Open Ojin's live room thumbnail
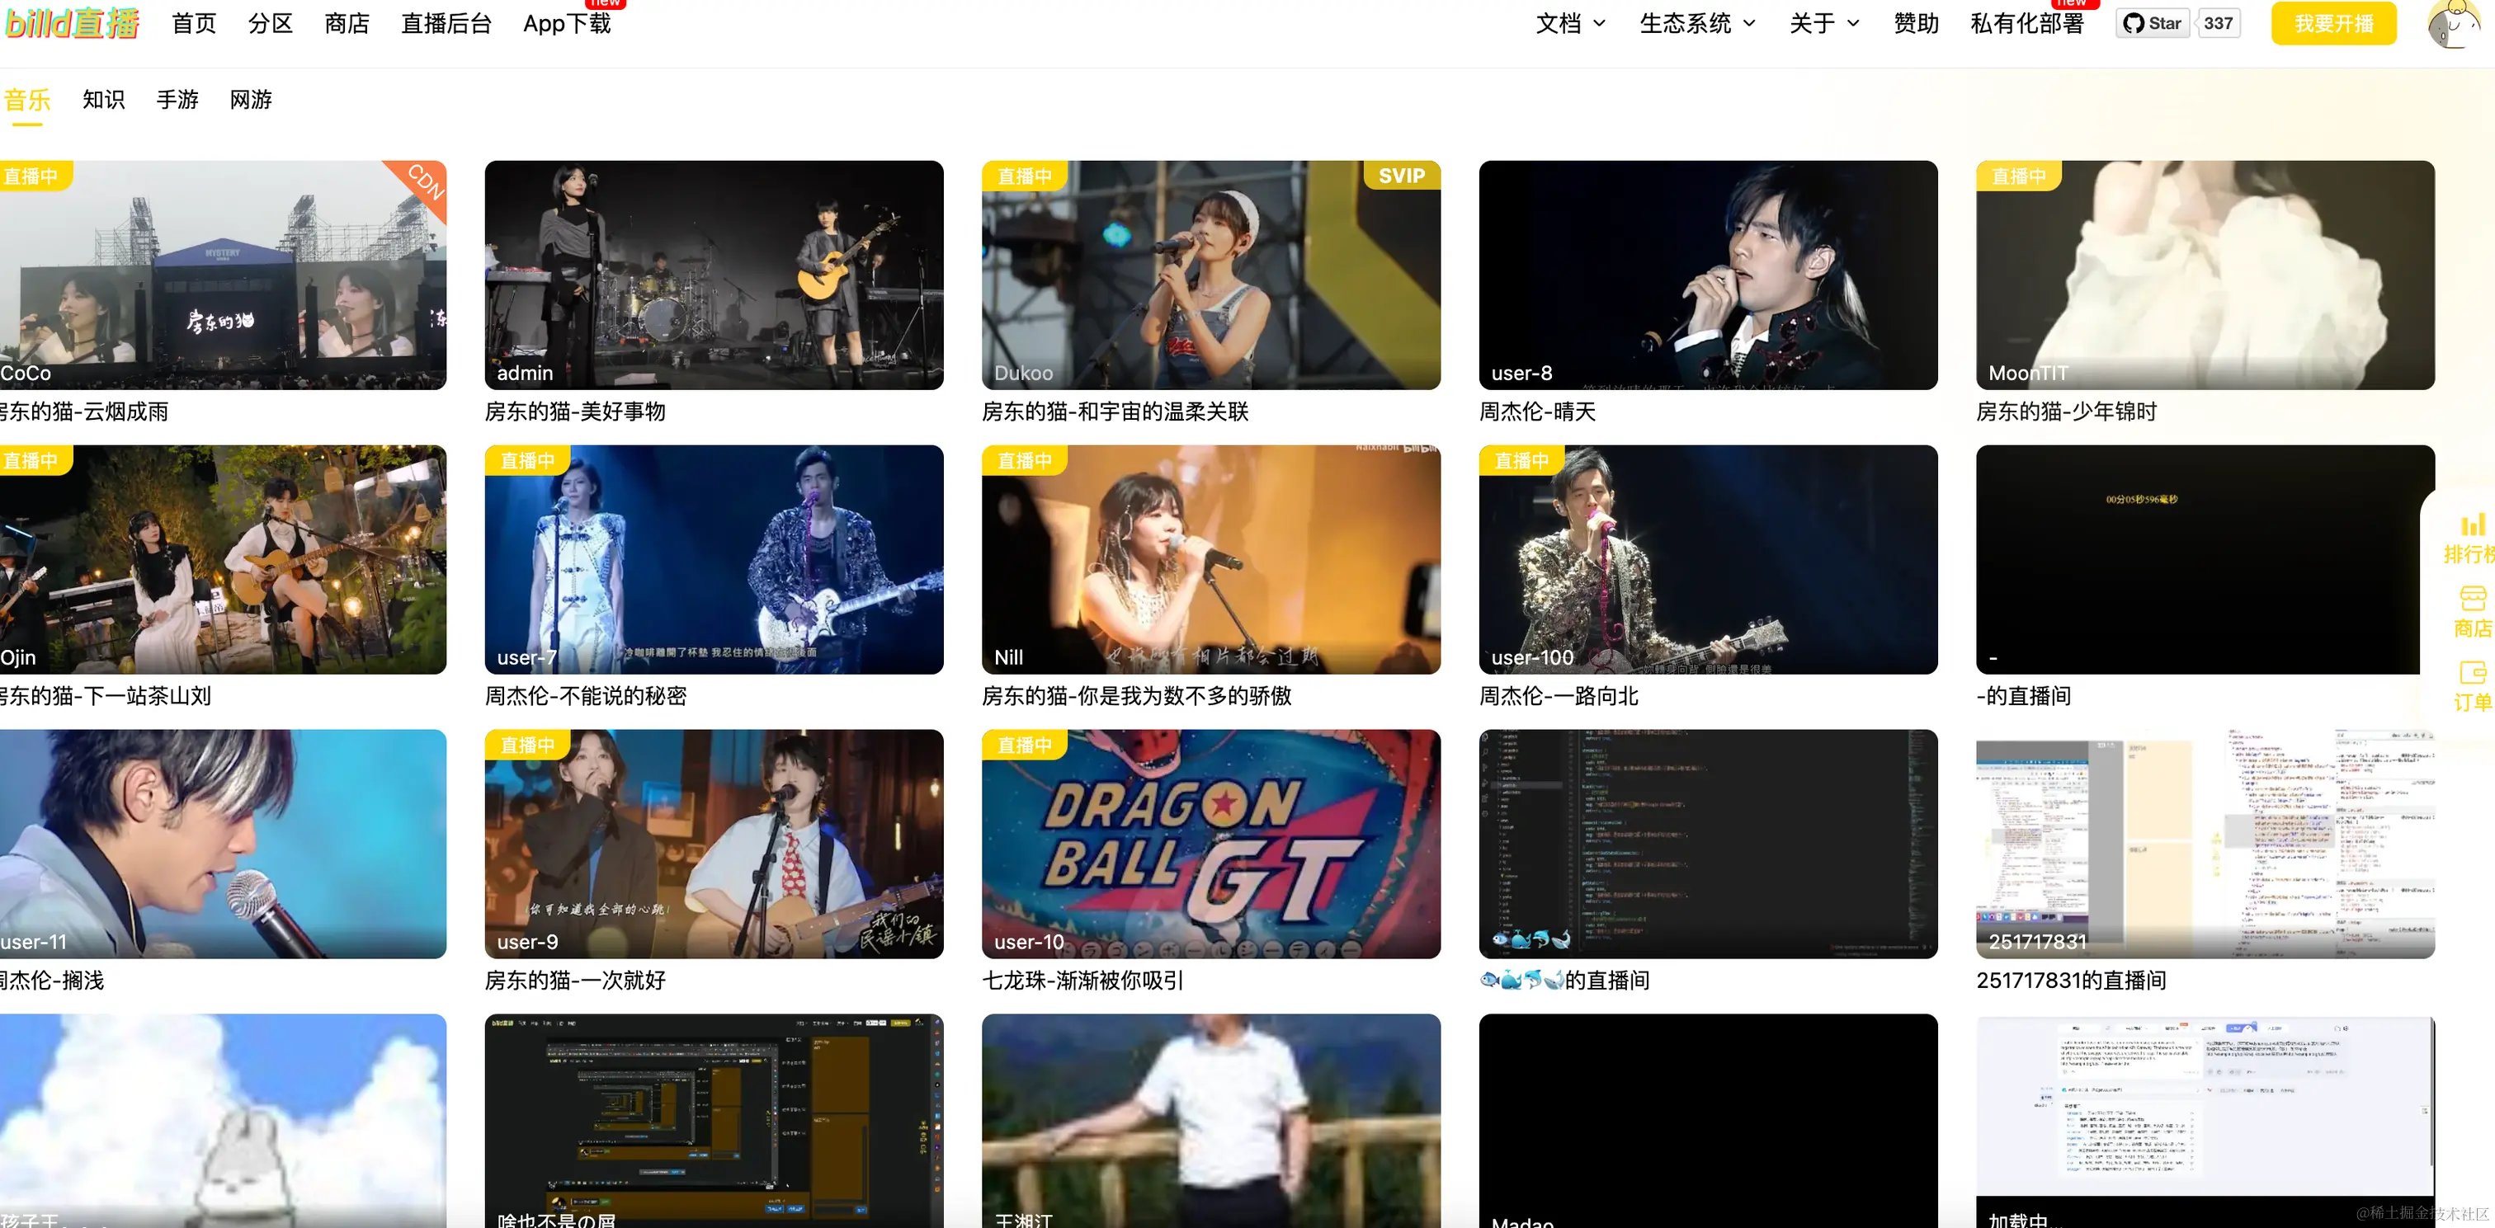Screen dimensions: 2495x1228 [x=223, y=560]
